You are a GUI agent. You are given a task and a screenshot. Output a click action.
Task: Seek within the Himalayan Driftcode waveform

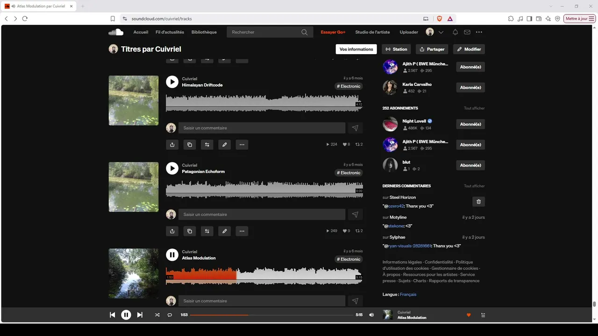pos(264,103)
